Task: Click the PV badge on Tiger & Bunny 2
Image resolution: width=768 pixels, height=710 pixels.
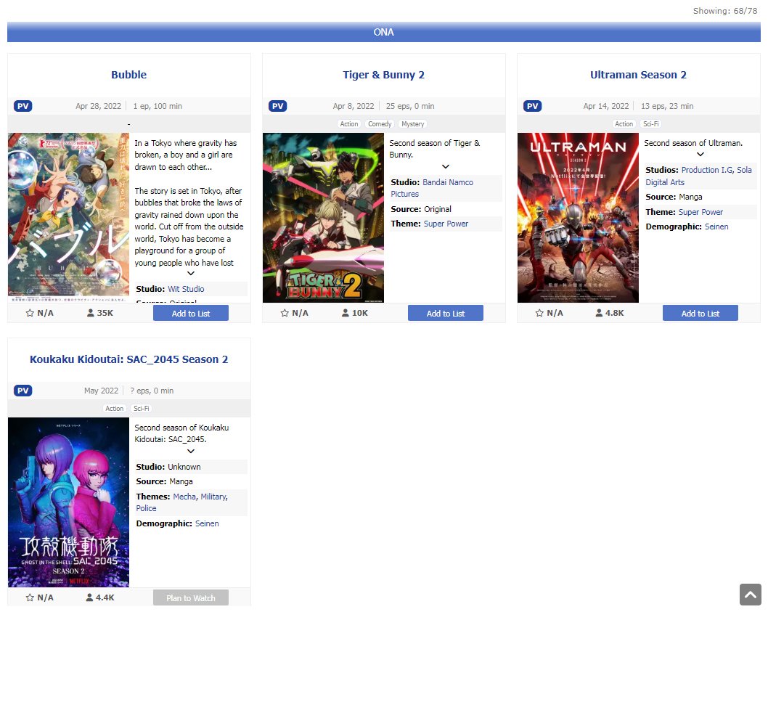Action: pyautogui.click(x=278, y=106)
